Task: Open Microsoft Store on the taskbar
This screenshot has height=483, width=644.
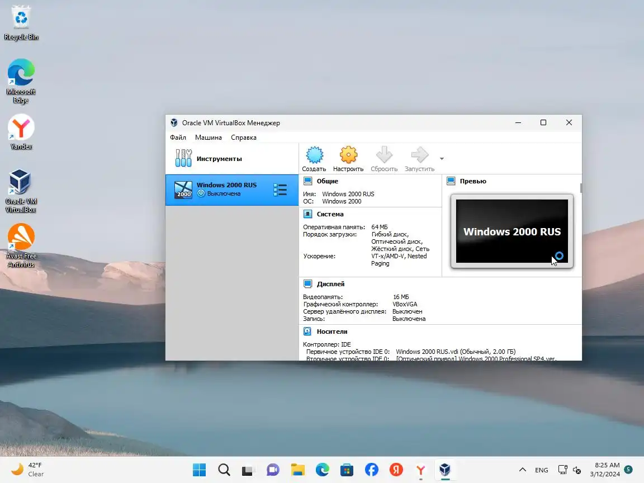Action: tap(347, 470)
